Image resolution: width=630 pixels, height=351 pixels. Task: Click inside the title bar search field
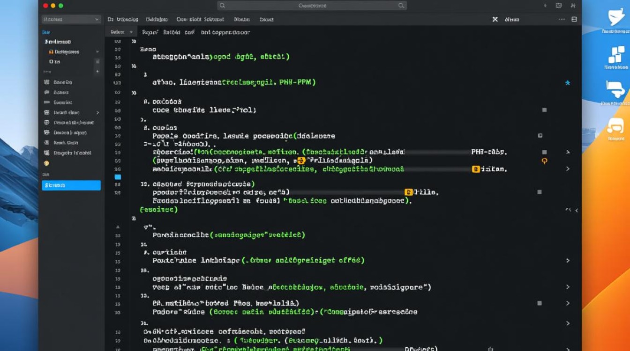312,6
